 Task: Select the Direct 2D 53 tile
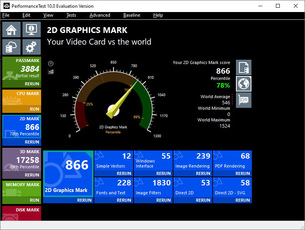click(x=193, y=187)
